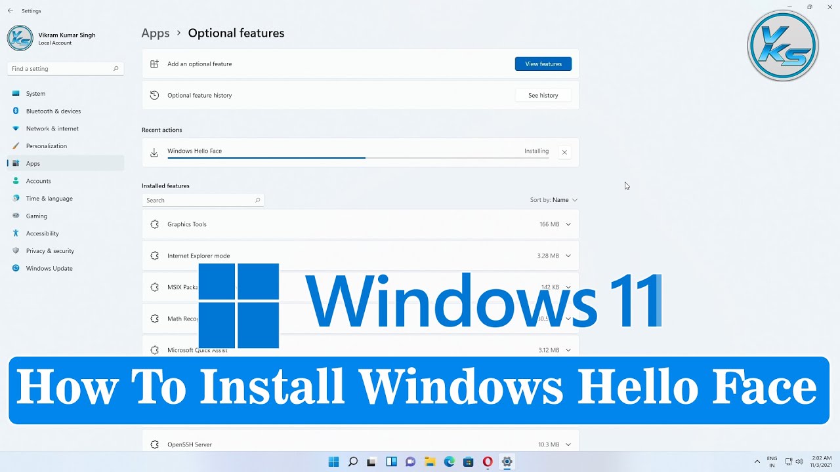Image resolution: width=840 pixels, height=472 pixels.
Task: Open Bluetooth & devices settings
Action: (x=65, y=111)
